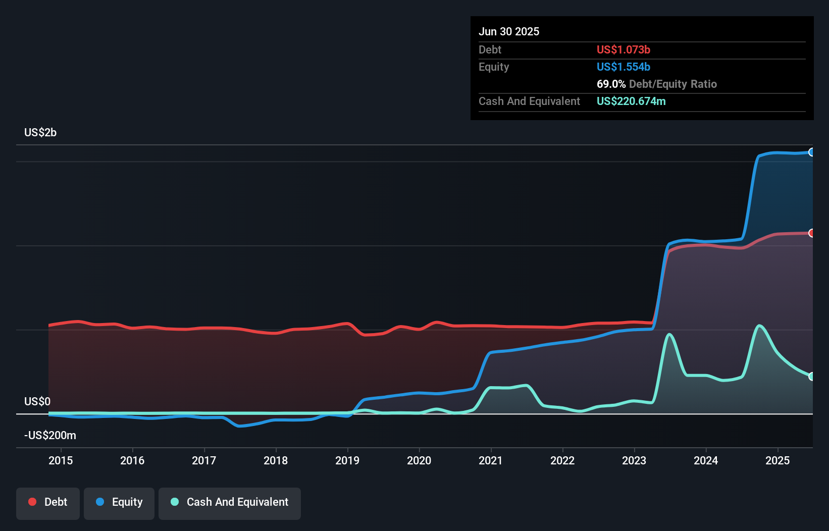
Task: Click the US$220.674m Cash value in the tooltip
Action: click(x=631, y=101)
